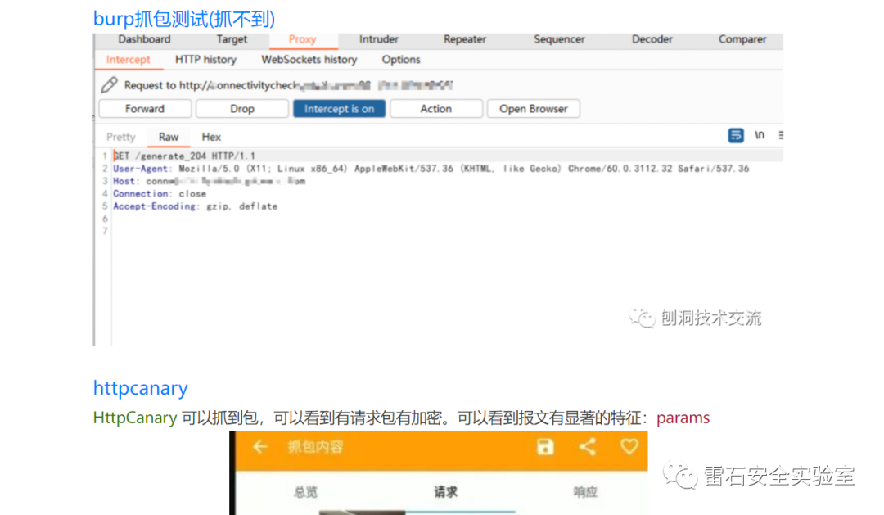
Task: Forward the intercepted request
Action: [145, 109]
